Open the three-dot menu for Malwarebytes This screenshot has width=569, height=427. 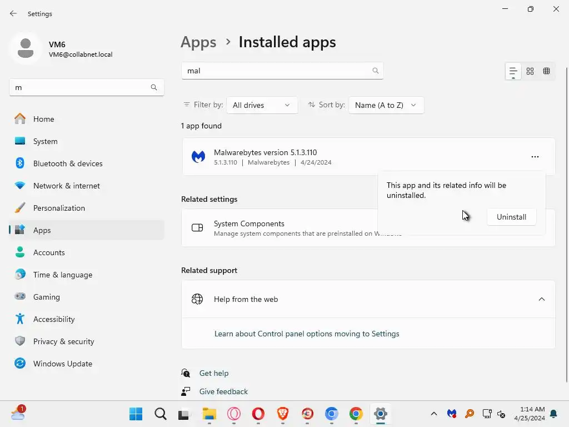(535, 157)
